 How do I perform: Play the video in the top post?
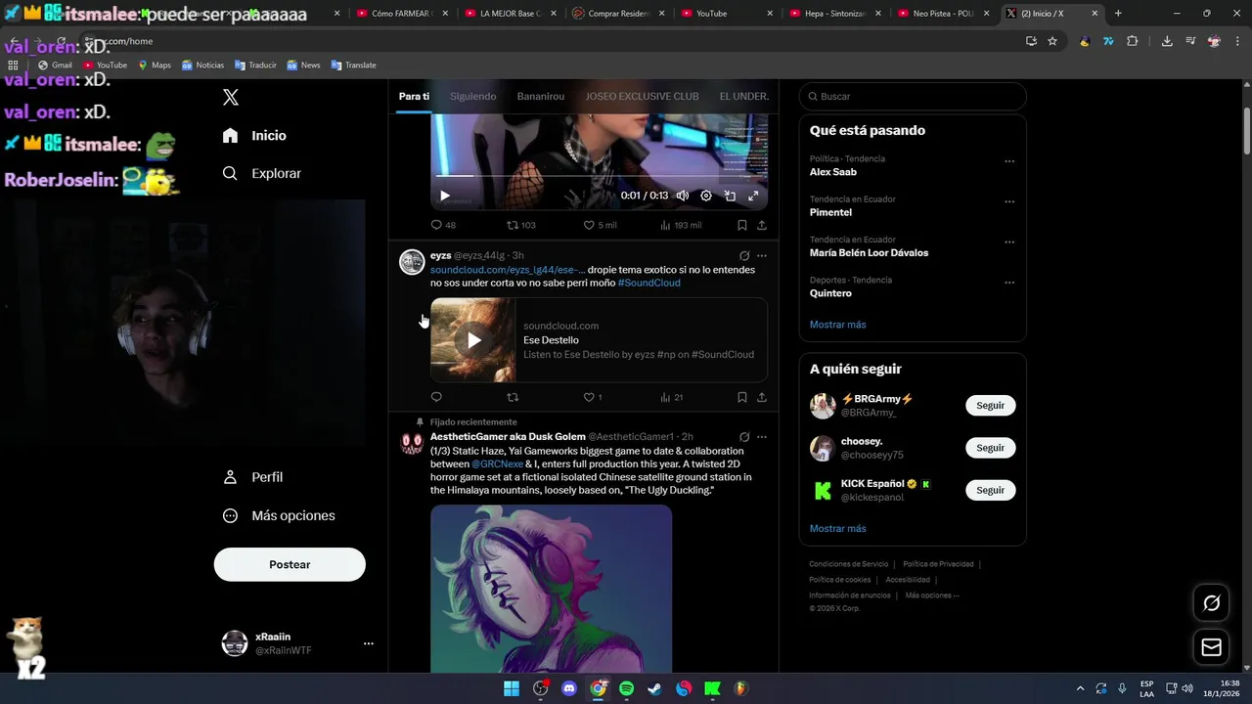pyautogui.click(x=445, y=196)
